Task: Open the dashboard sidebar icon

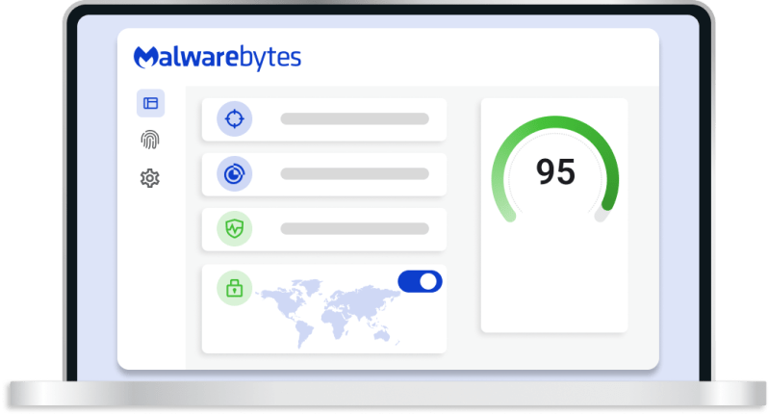Action: point(150,103)
